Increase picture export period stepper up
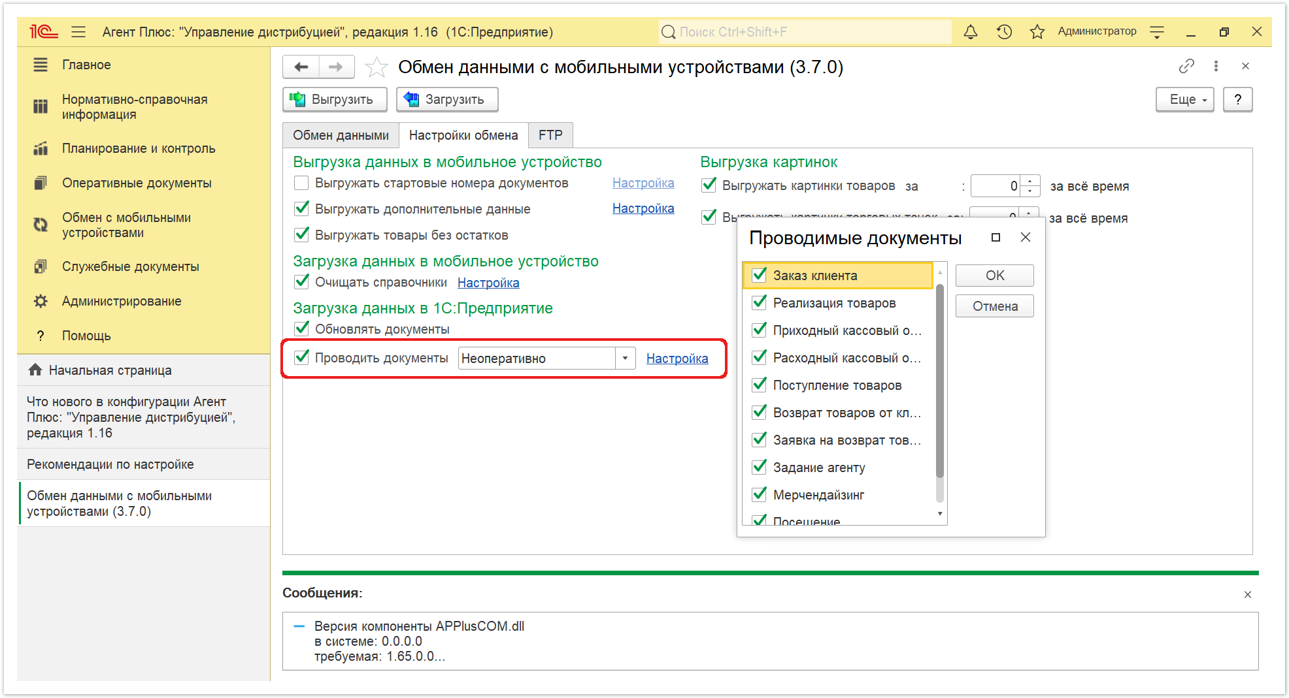 (1030, 181)
